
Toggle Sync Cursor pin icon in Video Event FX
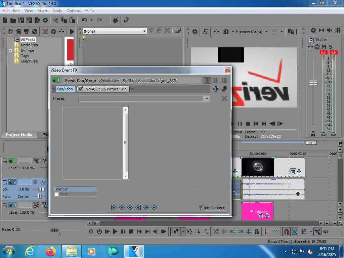(201, 207)
